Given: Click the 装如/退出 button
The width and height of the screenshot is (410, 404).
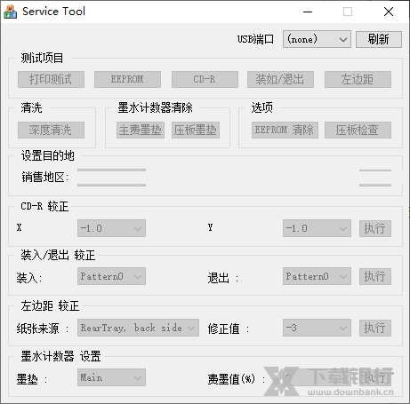Looking at the screenshot, I should 280,79.
